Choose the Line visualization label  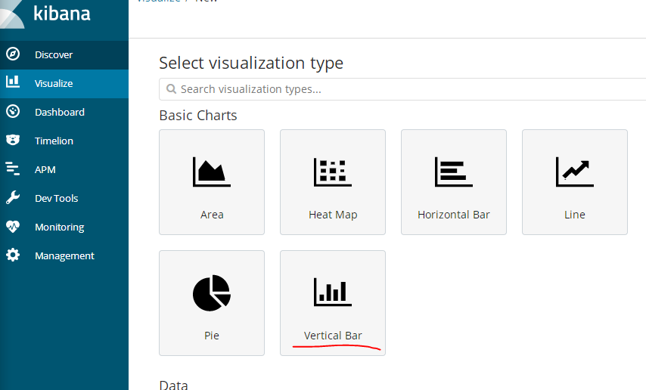[575, 215]
